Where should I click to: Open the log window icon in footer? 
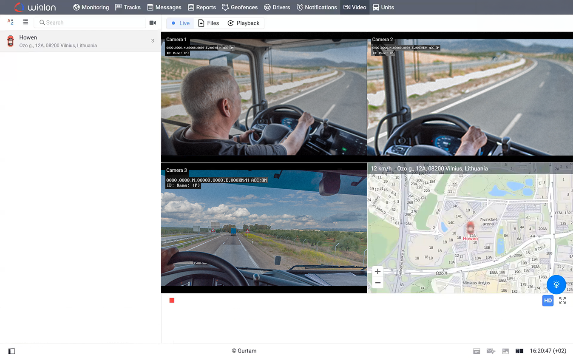tap(477, 351)
